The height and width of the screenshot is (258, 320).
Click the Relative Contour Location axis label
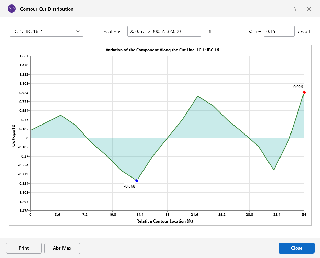point(164,221)
